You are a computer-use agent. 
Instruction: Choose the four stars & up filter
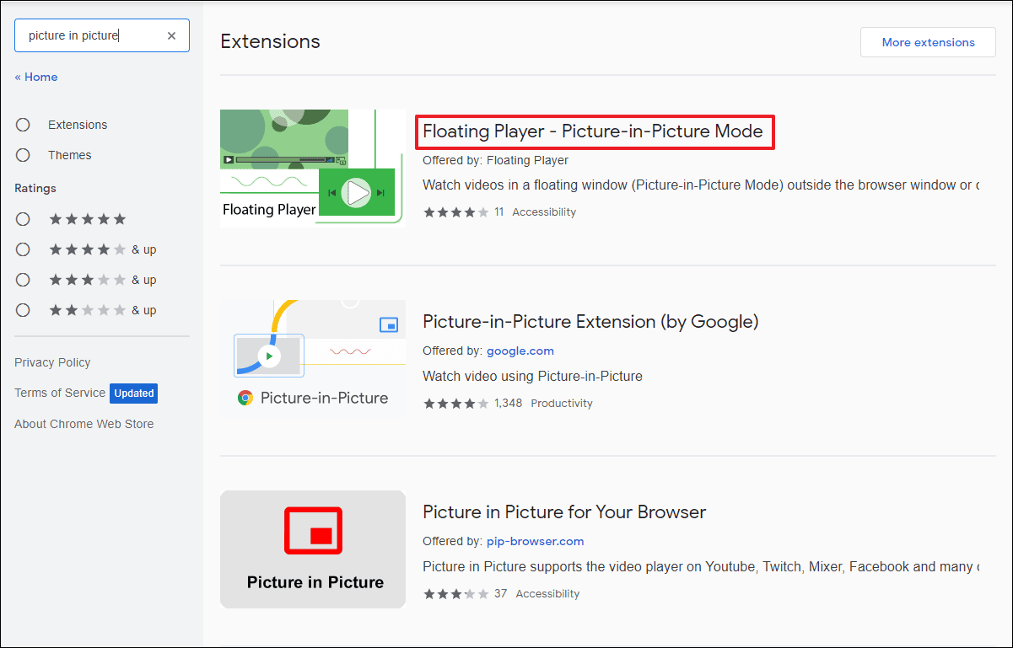[x=23, y=249]
